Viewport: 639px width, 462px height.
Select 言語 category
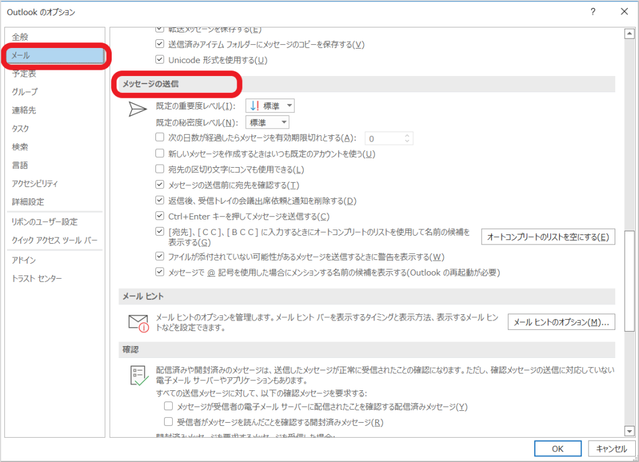pos(55,165)
